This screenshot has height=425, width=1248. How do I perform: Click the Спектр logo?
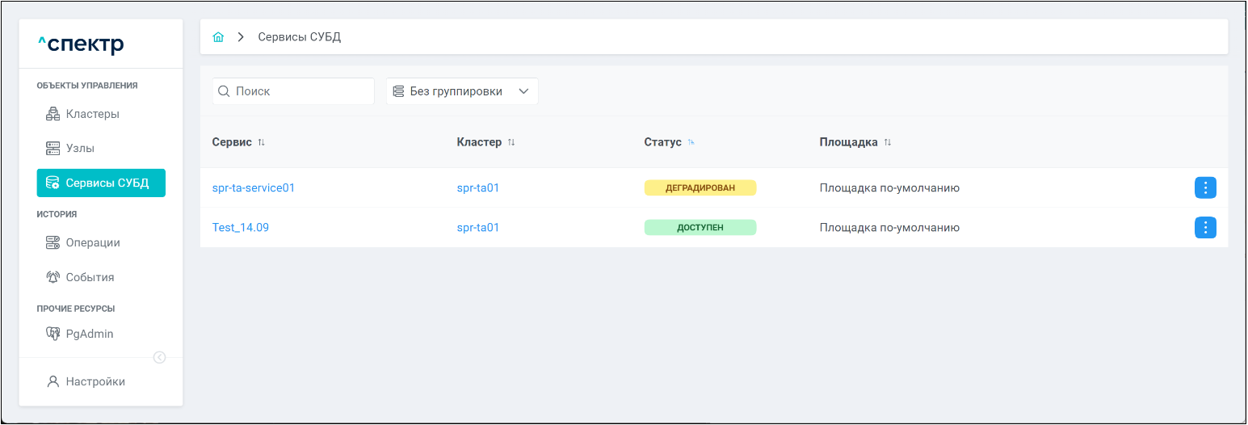coord(81,44)
